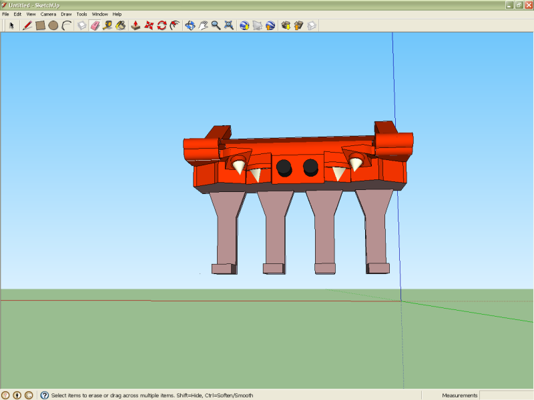This screenshot has width=534, height=400.
Task: Open the File menu
Action: pos(5,14)
